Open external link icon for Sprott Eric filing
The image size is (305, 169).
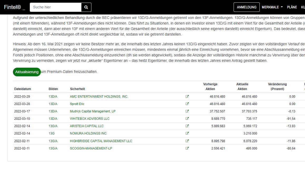click(187, 104)
